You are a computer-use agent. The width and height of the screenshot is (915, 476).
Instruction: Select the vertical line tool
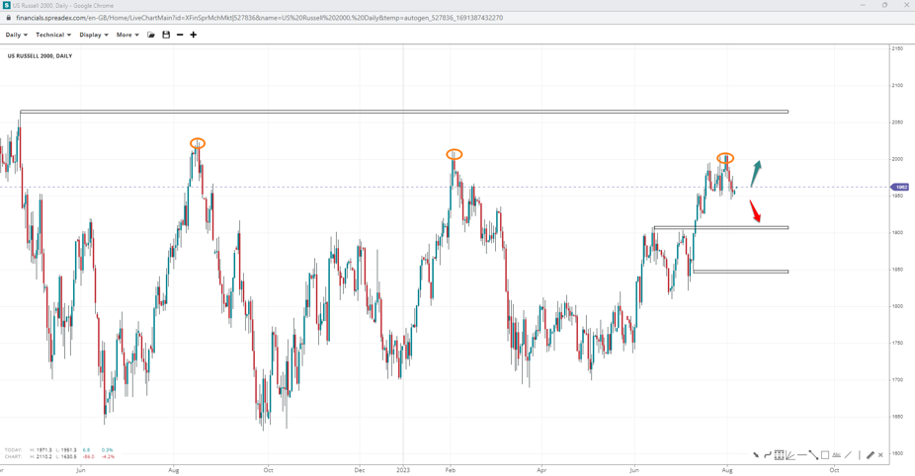point(859,455)
